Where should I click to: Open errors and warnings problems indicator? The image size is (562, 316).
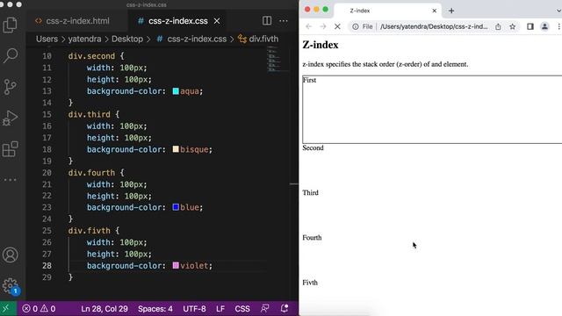[x=39, y=308]
